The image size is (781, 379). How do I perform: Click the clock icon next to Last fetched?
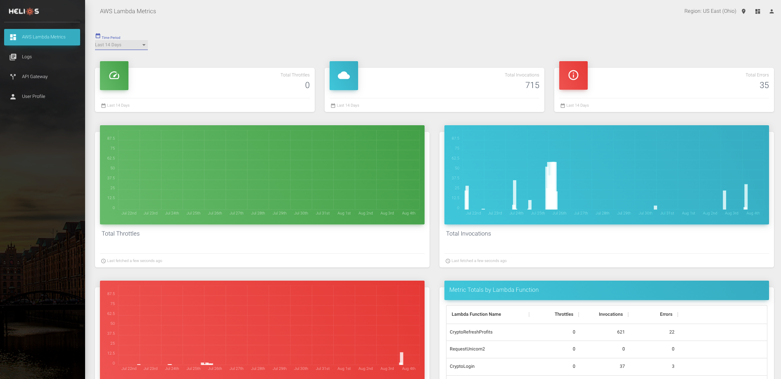(x=103, y=261)
